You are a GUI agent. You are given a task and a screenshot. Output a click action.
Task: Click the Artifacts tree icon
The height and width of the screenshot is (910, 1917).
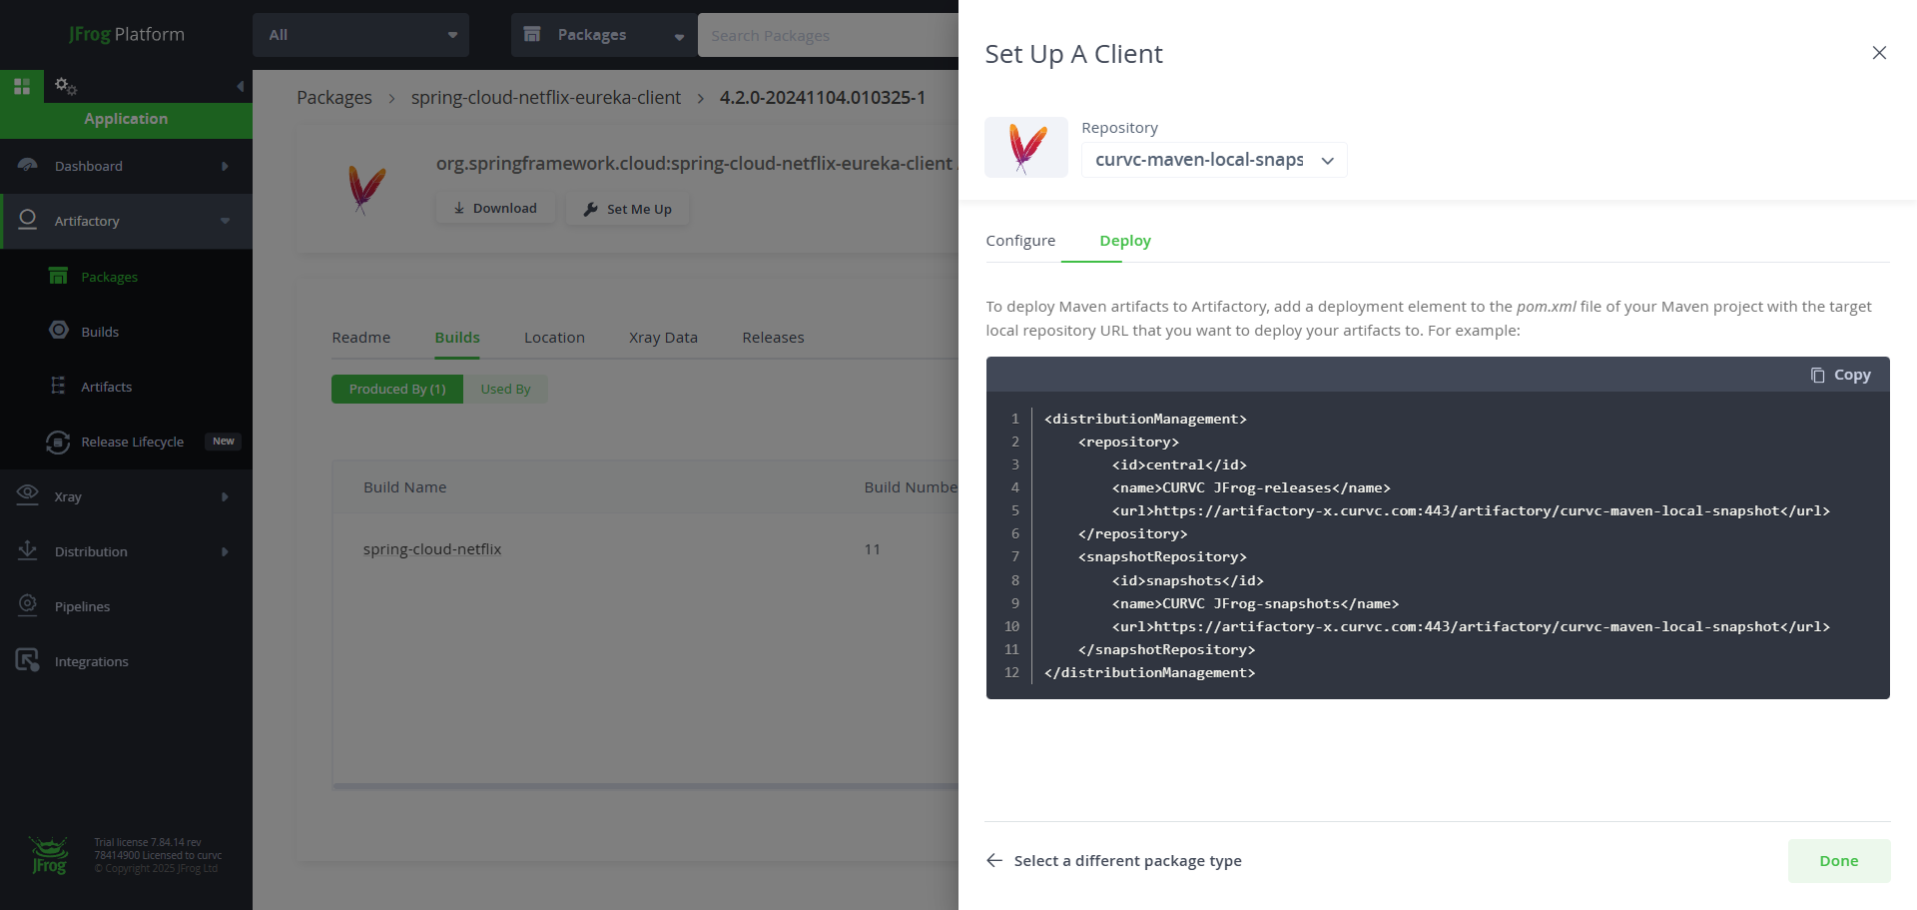(59, 386)
